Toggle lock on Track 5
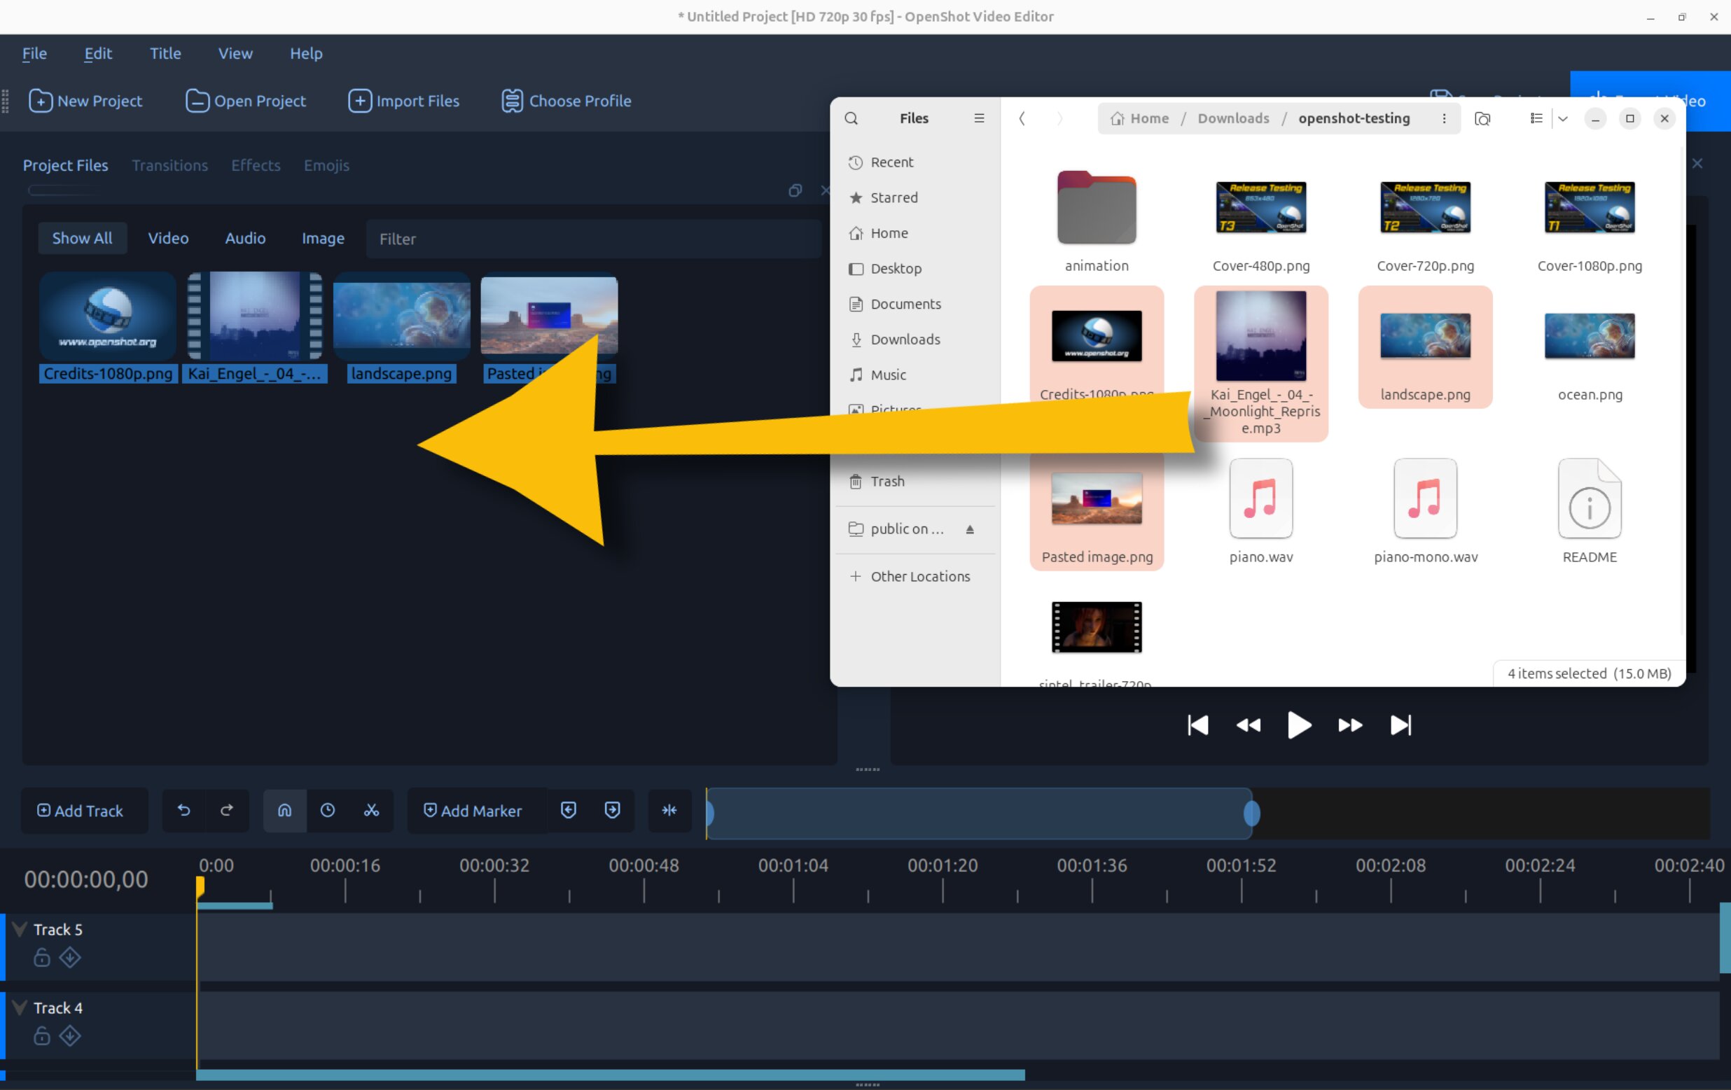 pos(42,958)
